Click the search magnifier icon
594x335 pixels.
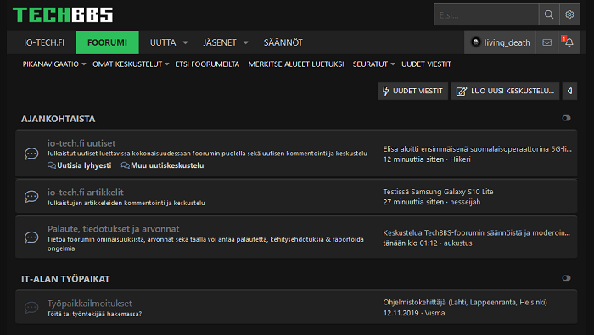[x=549, y=14]
